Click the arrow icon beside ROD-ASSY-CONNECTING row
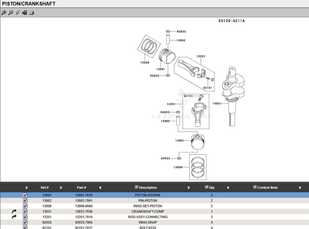This screenshot has width=309, height=229. point(14,217)
